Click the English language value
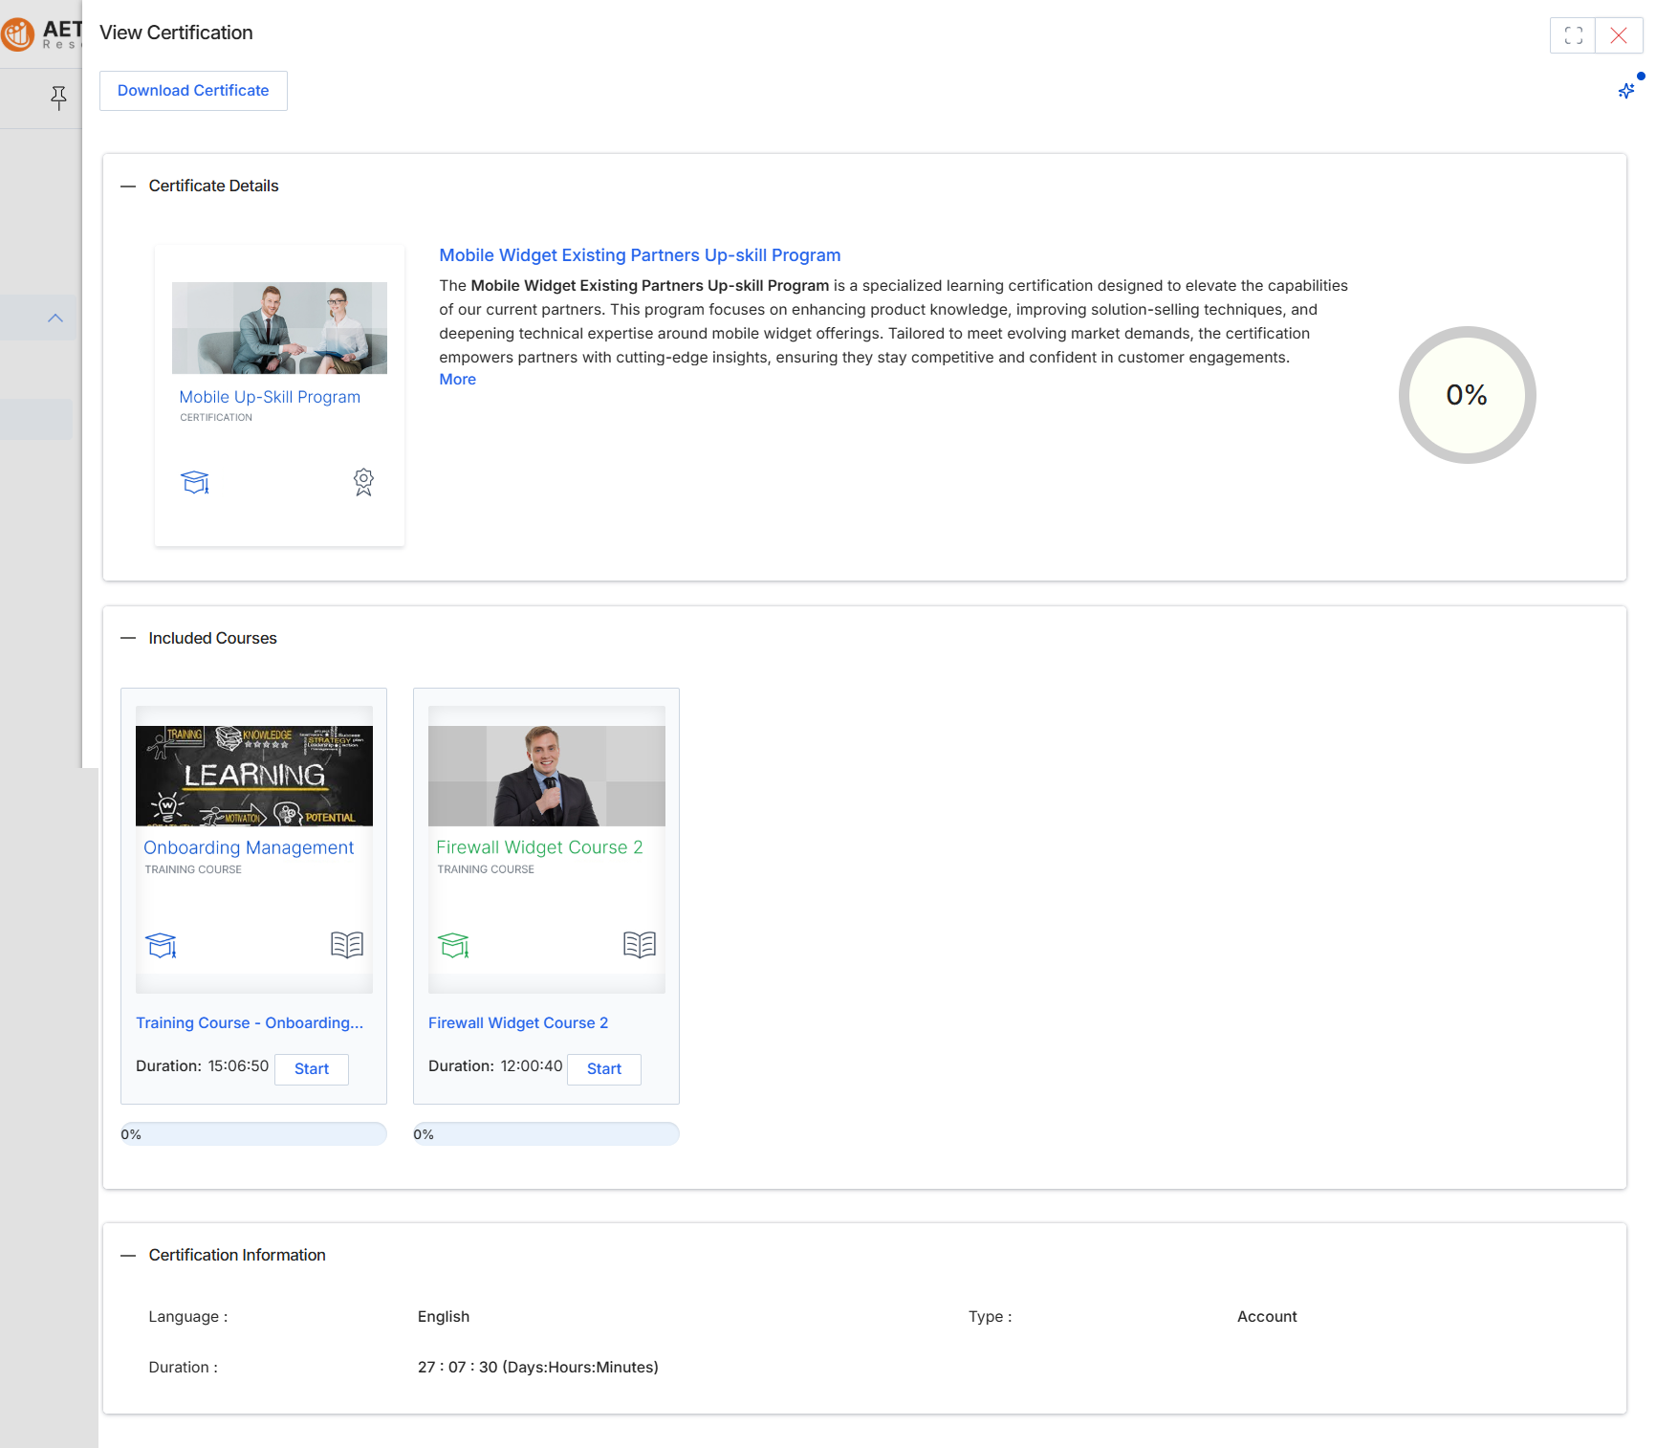 click(x=444, y=1317)
